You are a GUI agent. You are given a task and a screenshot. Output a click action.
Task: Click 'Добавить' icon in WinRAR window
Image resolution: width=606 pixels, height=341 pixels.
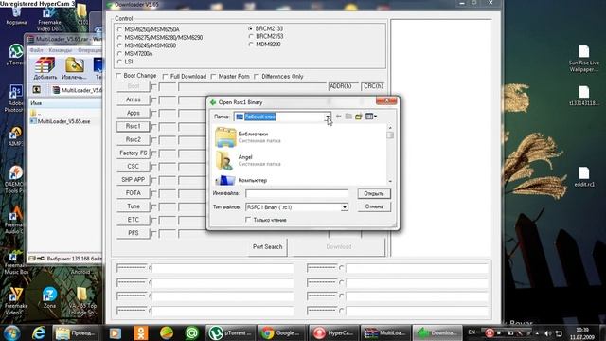click(45, 68)
